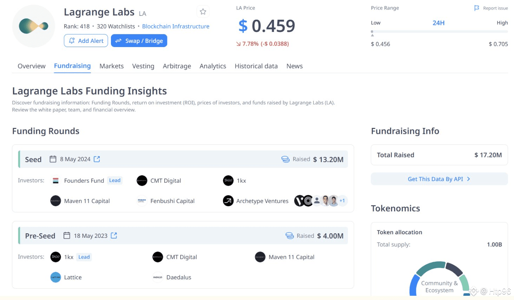
Task: Open the 1kx logo in Seed round
Action: pos(228,181)
